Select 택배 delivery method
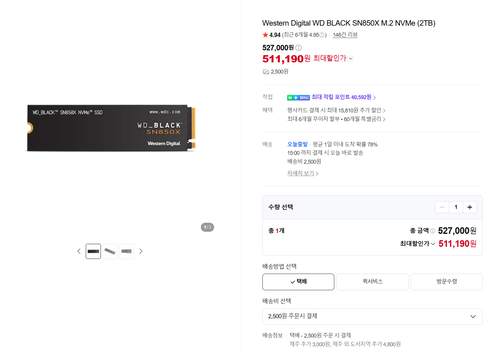 (298, 282)
